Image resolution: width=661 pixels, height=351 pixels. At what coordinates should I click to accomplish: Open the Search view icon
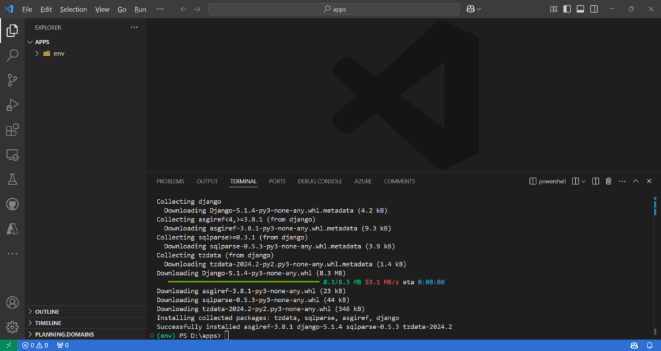12,55
